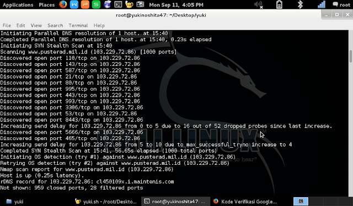Open the Bluetooth indicator
This screenshot has width=353, height=206.
(x=300, y=5)
